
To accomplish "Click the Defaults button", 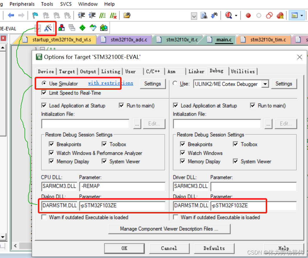I will (x=214, y=248).
